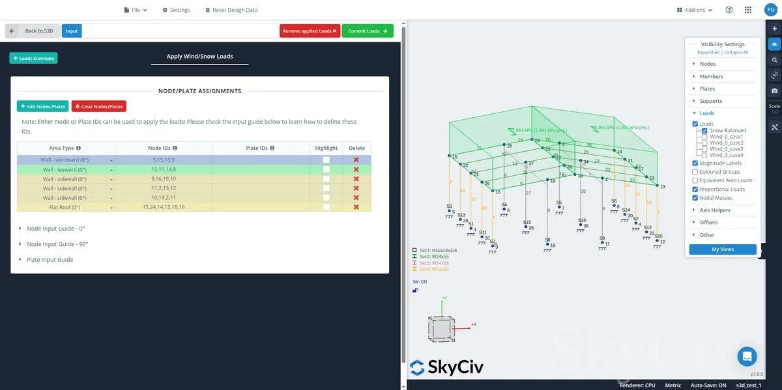
Task: Click the magnifier search icon in right toolbar
Action: pyautogui.click(x=774, y=60)
